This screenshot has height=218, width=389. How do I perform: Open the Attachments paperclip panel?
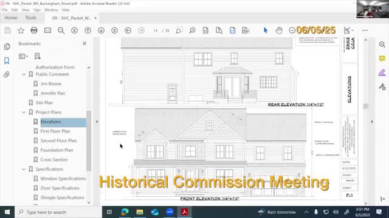[7, 74]
